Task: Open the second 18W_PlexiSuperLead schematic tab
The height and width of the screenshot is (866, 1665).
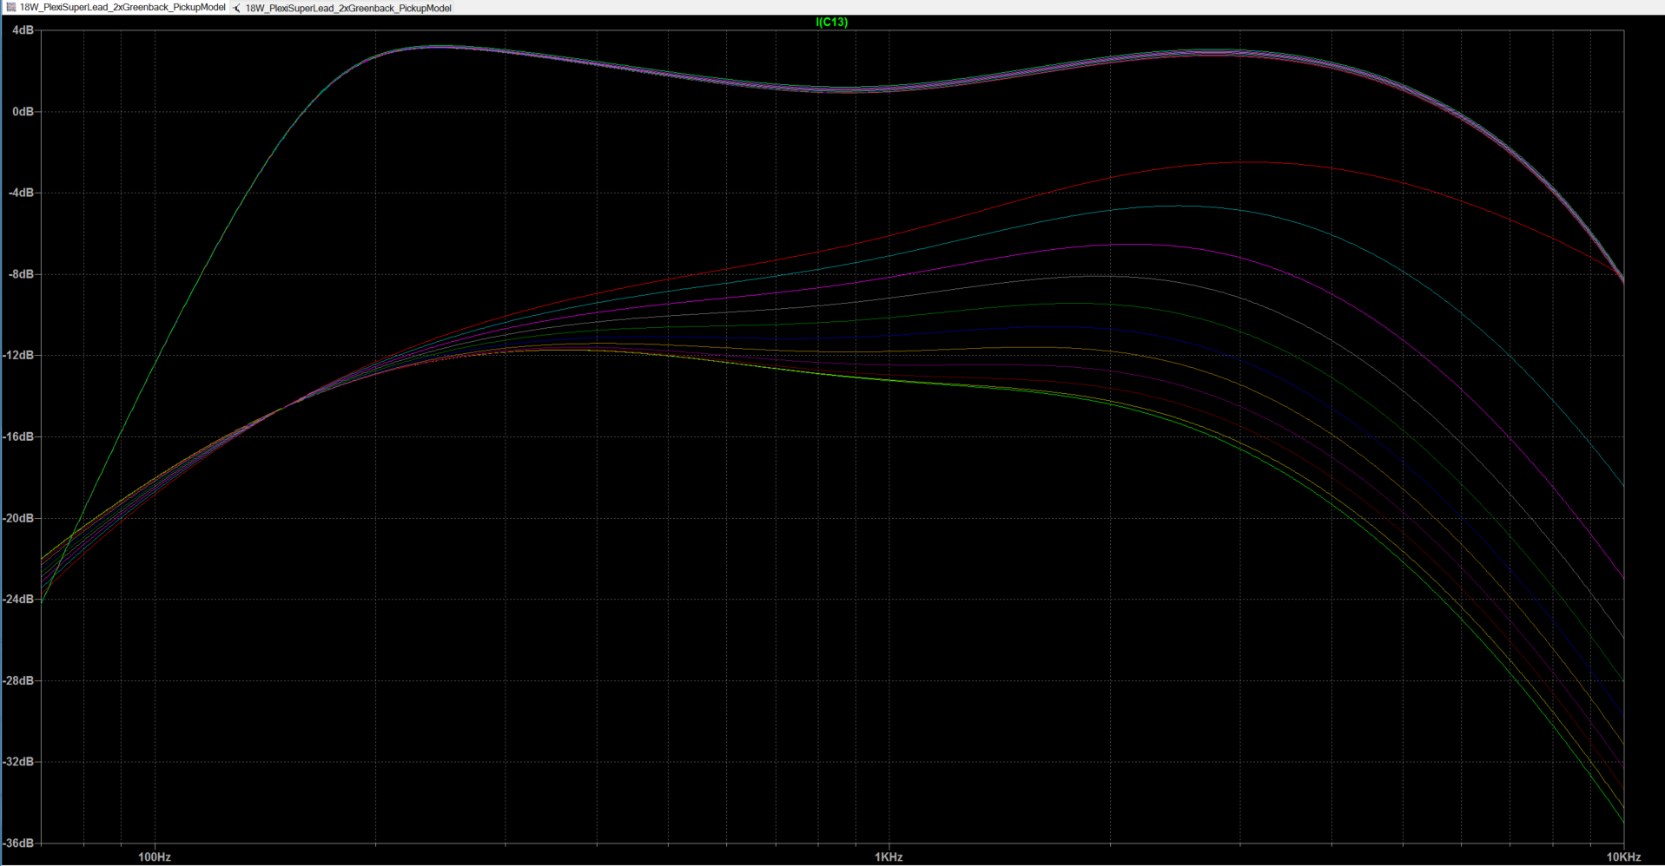Action: click(347, 8)
